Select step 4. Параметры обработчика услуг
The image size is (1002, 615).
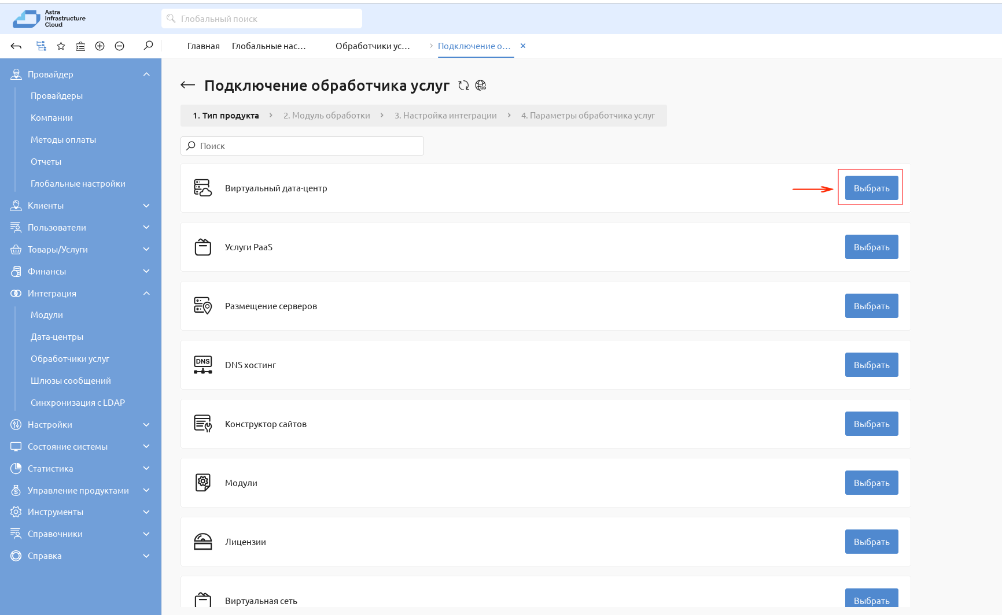pyautogui.click(x=588, y=116)
